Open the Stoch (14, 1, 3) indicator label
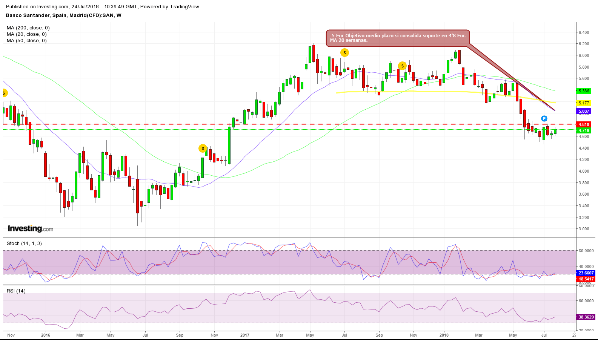The height and width of the screenshot is (340, 598). 24,244
